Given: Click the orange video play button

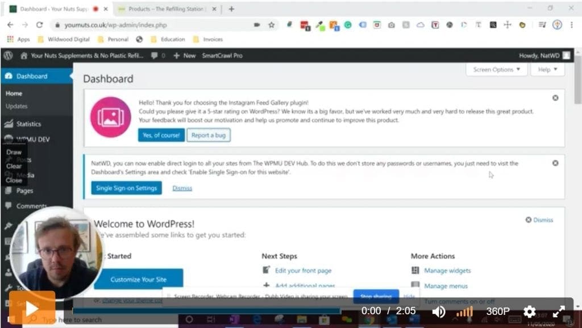Looking at the screenshot, I should tap(32, 308).
